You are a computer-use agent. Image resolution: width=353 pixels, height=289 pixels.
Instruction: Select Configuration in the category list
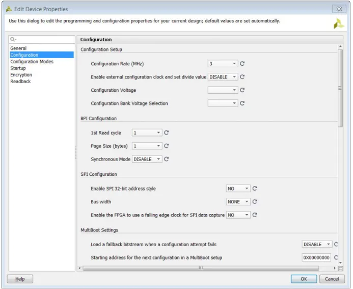click(42, 55)
